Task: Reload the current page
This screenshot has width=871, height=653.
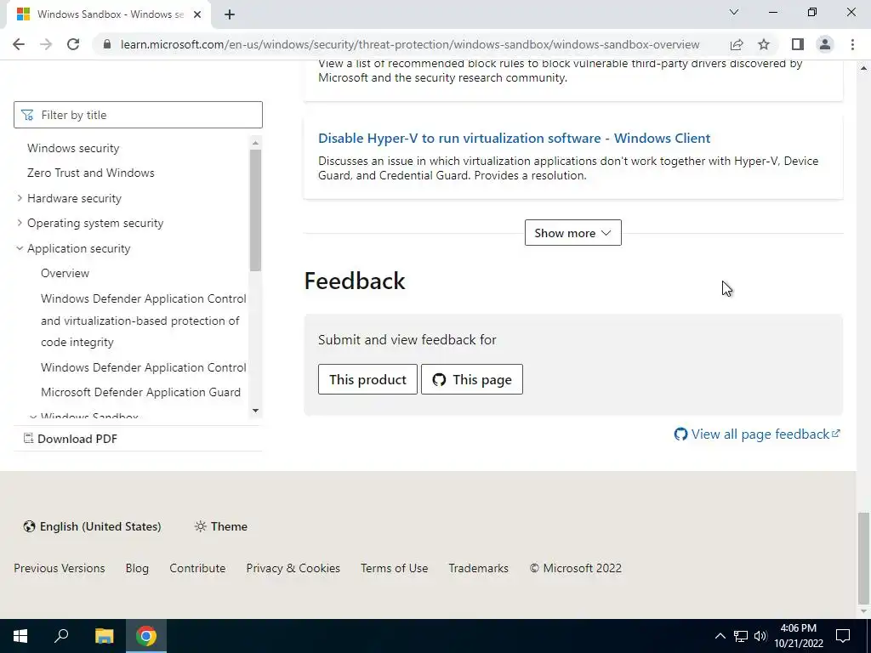Action: tap(73, 44)
